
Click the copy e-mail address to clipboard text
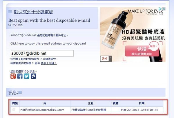pyautogui.click(x=48, y=43)
